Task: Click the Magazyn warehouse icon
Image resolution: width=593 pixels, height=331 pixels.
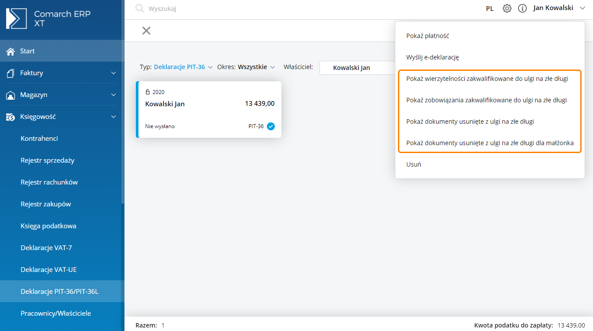Action: pos(11,95)
